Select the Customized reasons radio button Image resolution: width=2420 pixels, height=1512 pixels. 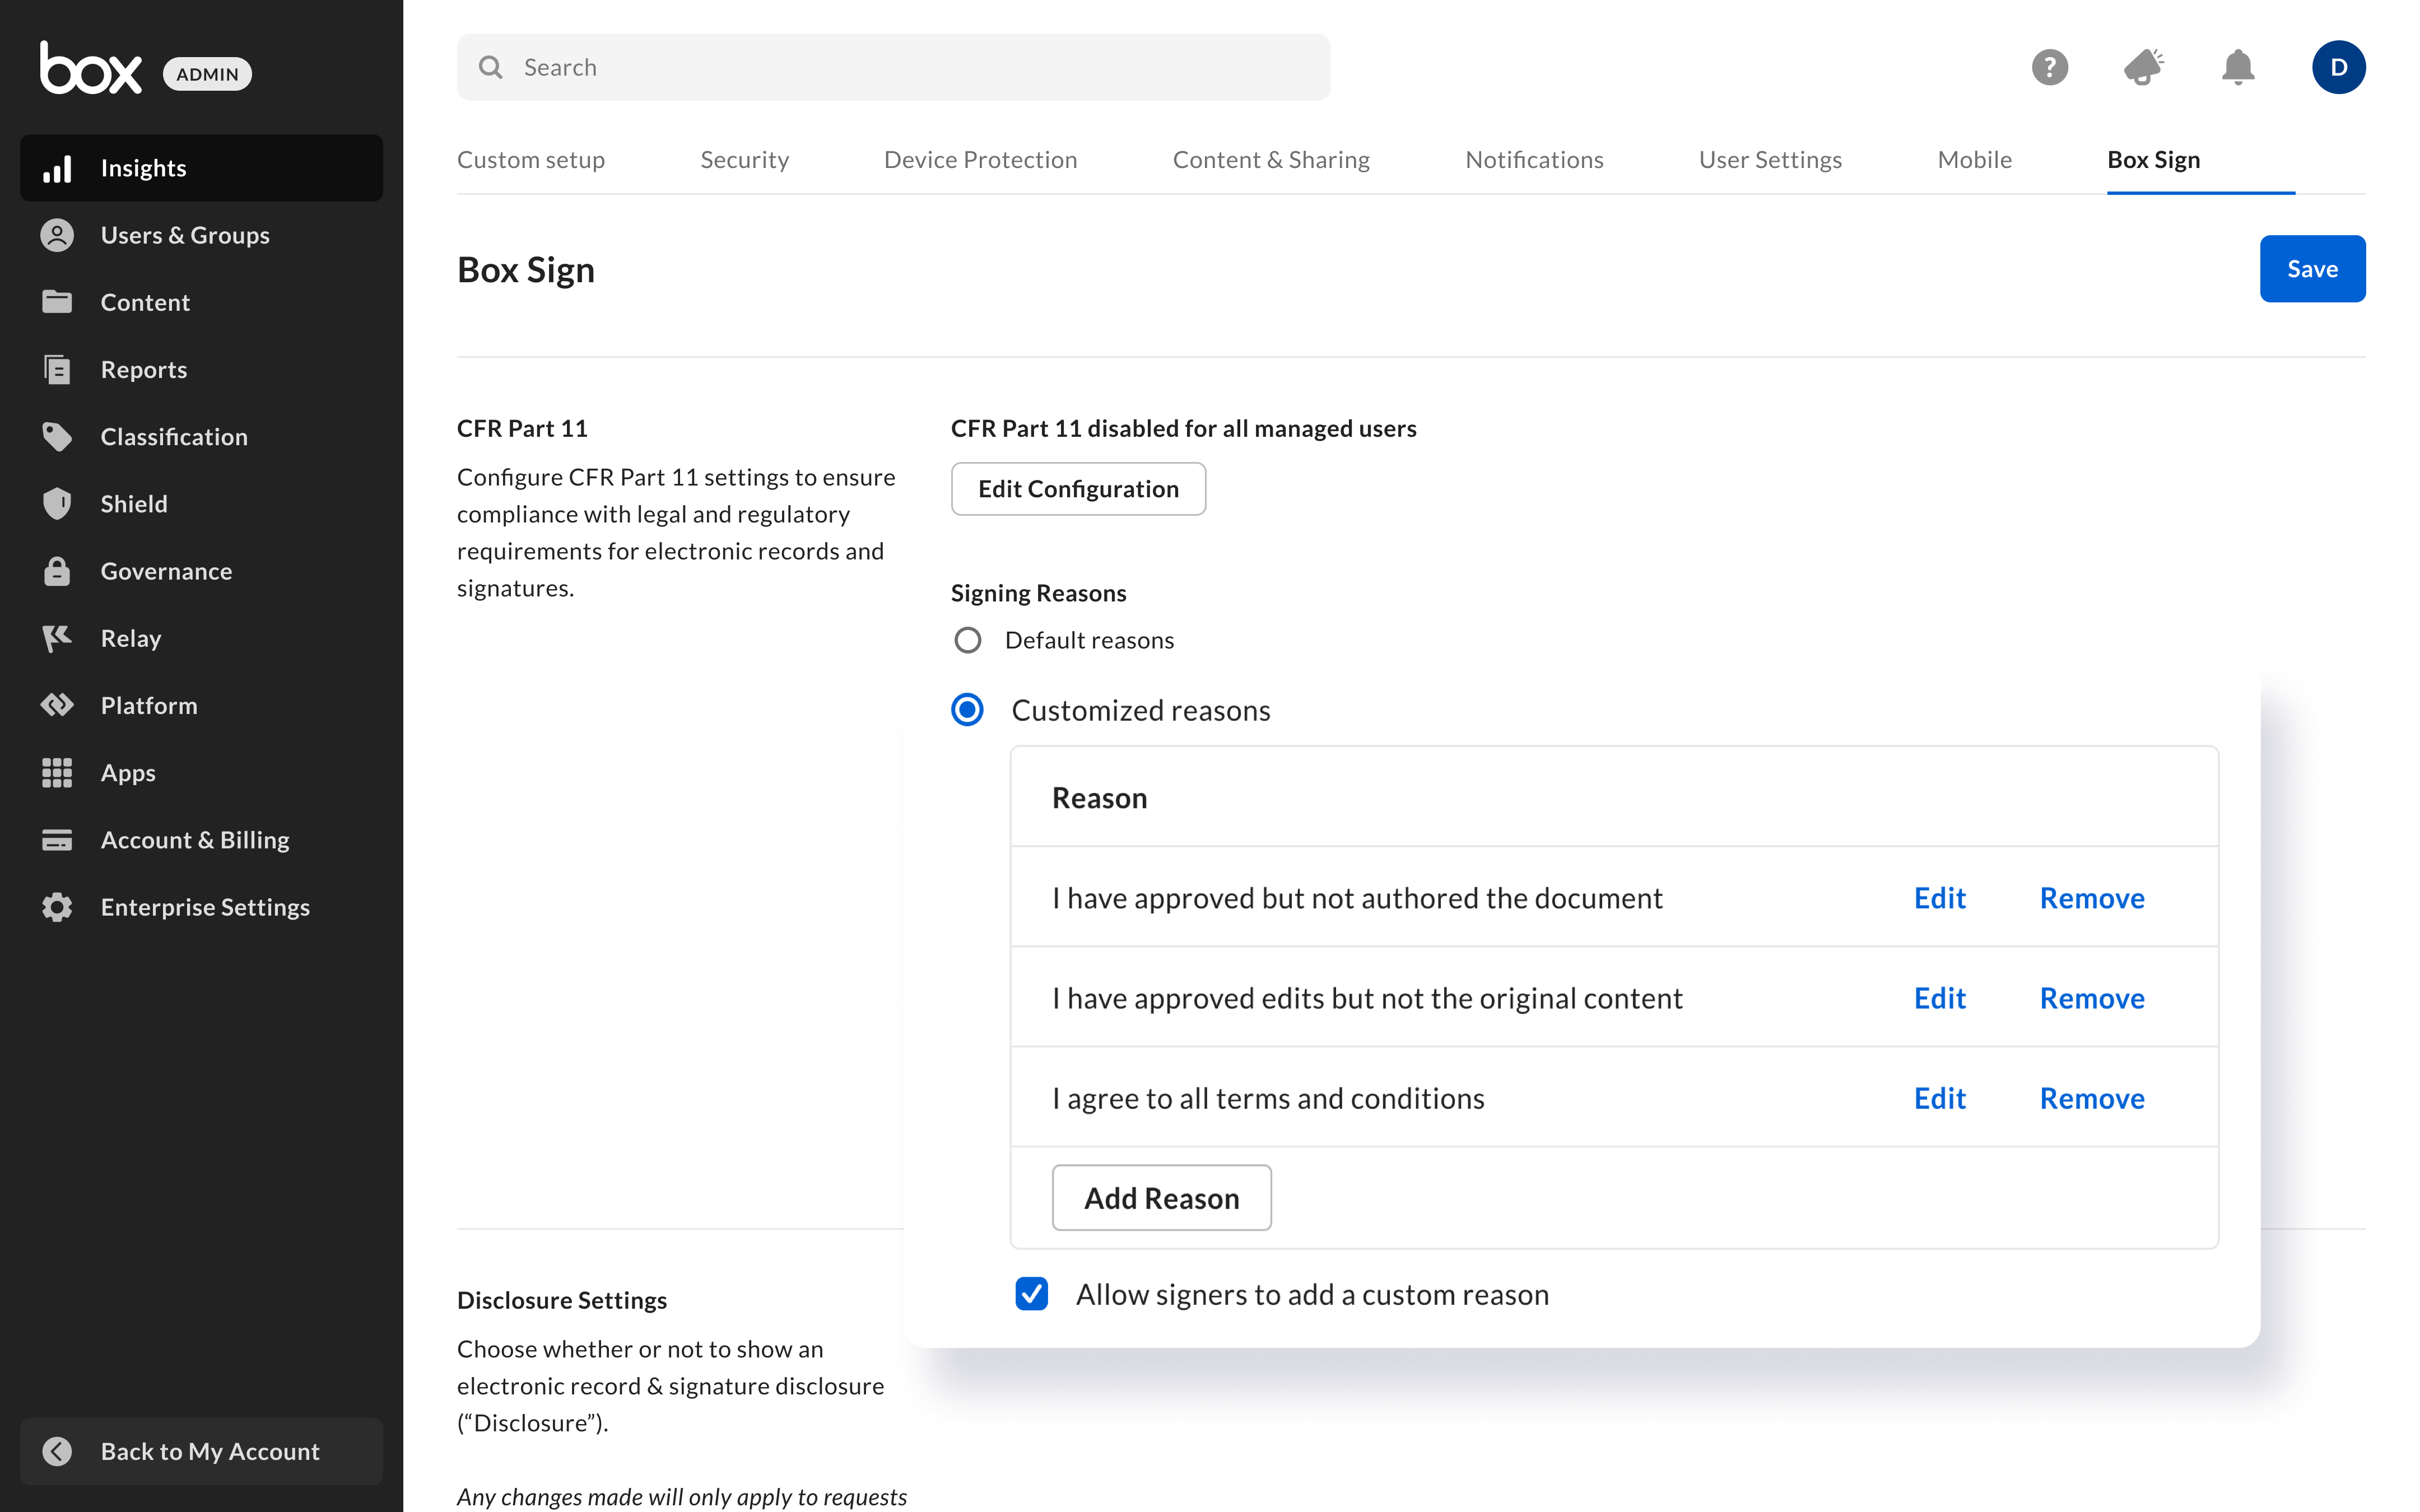[967, 710]
